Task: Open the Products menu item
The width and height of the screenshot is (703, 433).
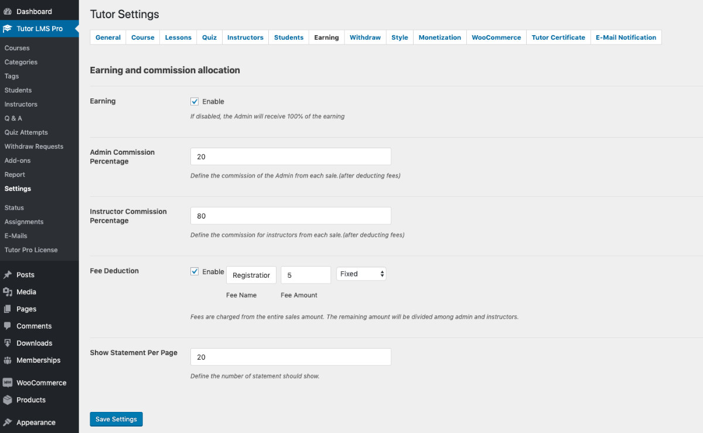Action: (39, 400)
